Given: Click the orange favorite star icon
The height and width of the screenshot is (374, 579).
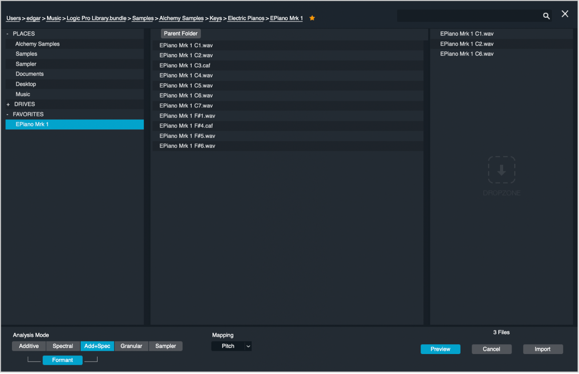Looking at the screenshot, I should pos(312,18).
